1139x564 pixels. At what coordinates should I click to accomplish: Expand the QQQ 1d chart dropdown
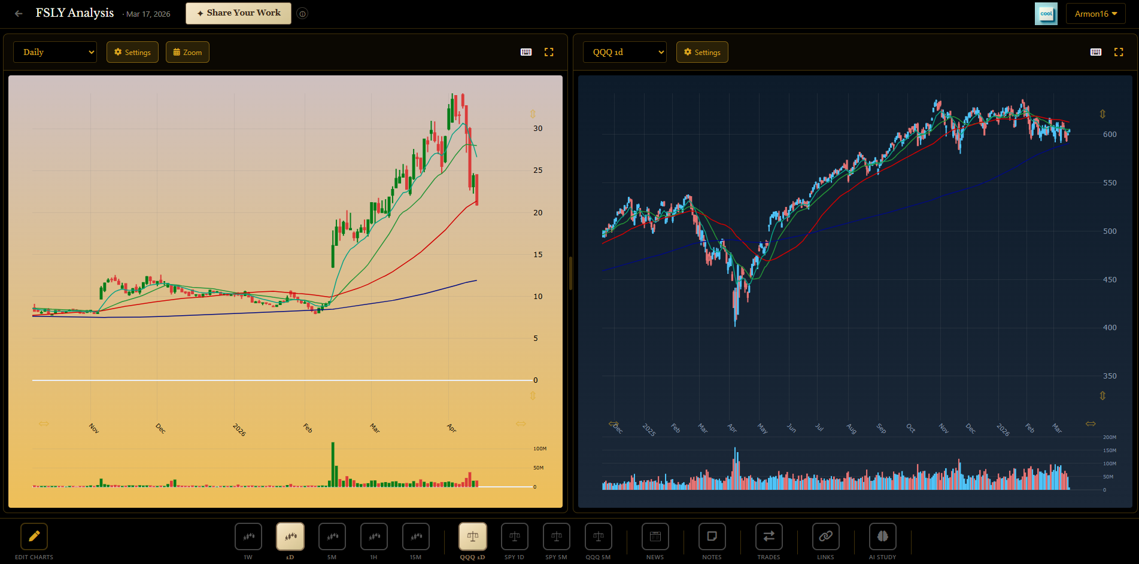pos(625,52)
